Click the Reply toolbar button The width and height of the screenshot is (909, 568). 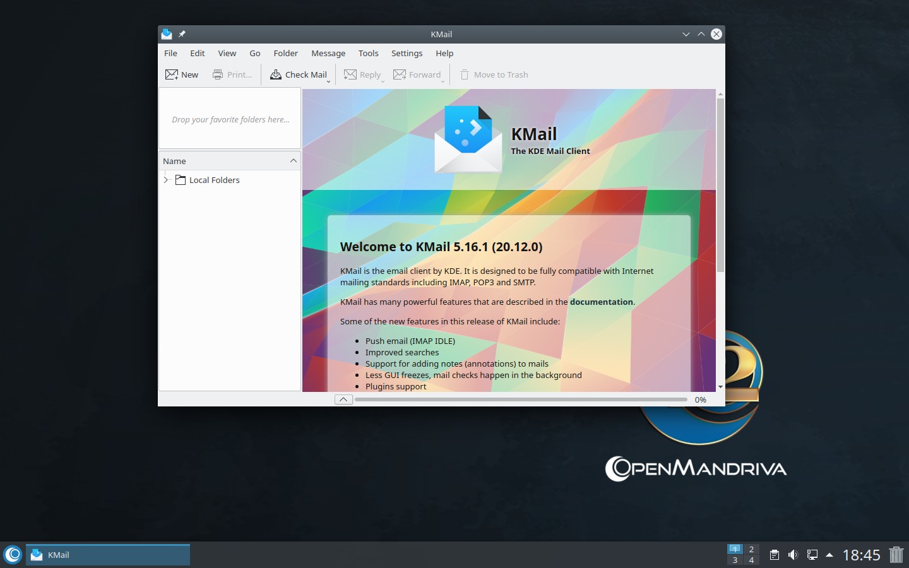362,74
